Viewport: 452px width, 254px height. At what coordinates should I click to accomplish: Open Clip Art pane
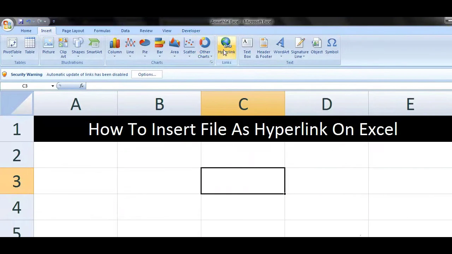tap(63, 48)
